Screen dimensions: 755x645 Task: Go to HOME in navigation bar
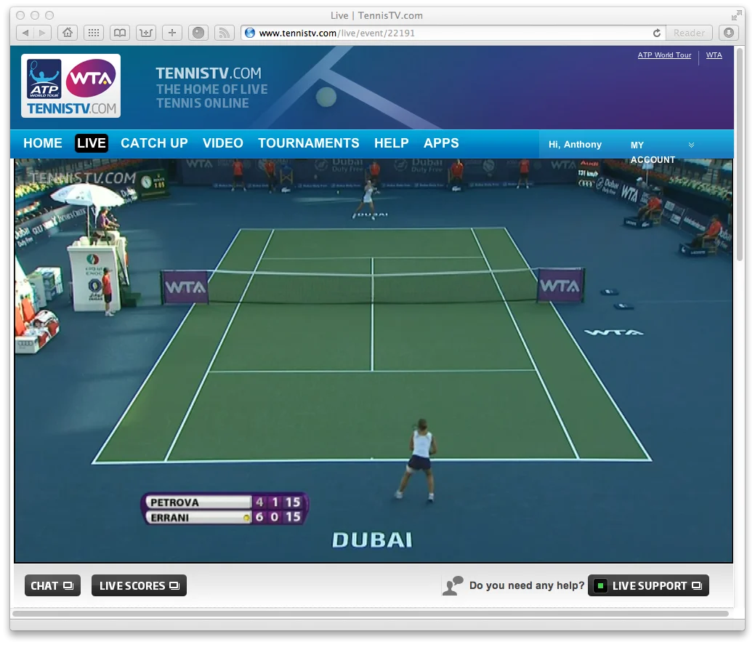click(x=43, y=143)
